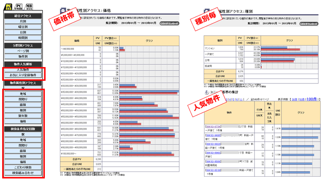
Task: Open property link ending 99320
Action: pos(214,144)
